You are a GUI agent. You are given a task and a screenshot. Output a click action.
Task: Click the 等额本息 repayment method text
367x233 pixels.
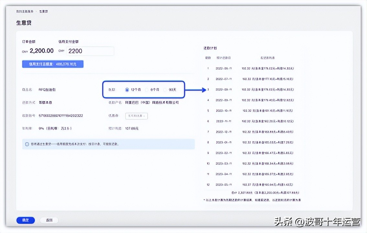[45, 103]
